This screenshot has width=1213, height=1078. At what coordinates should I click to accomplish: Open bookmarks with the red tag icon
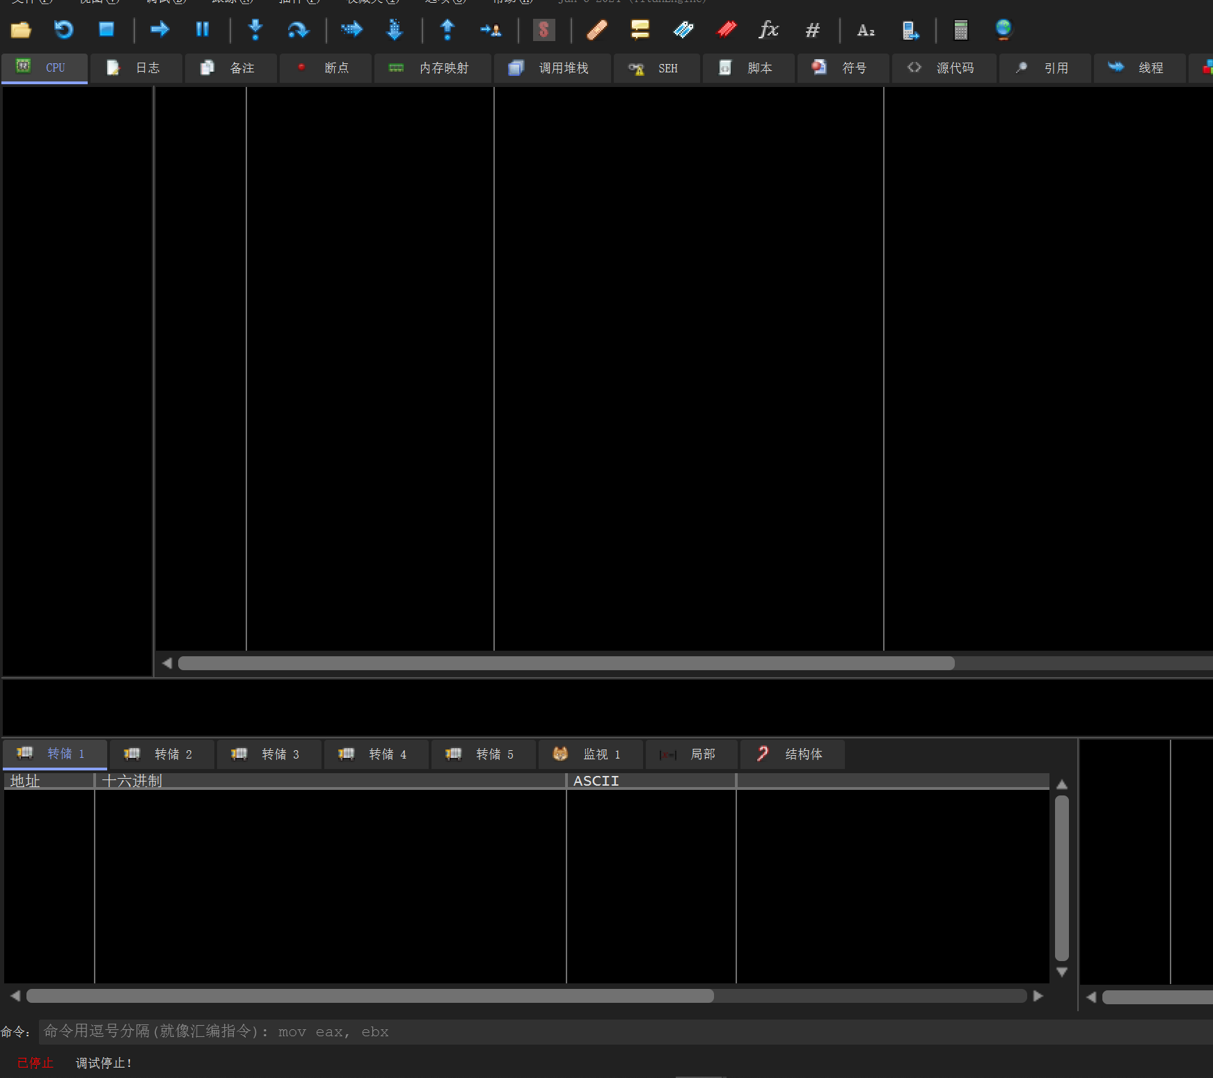coord(727,30)
